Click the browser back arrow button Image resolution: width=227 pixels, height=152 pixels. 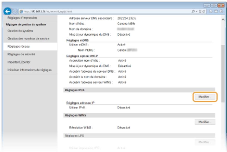coord(7,11)
